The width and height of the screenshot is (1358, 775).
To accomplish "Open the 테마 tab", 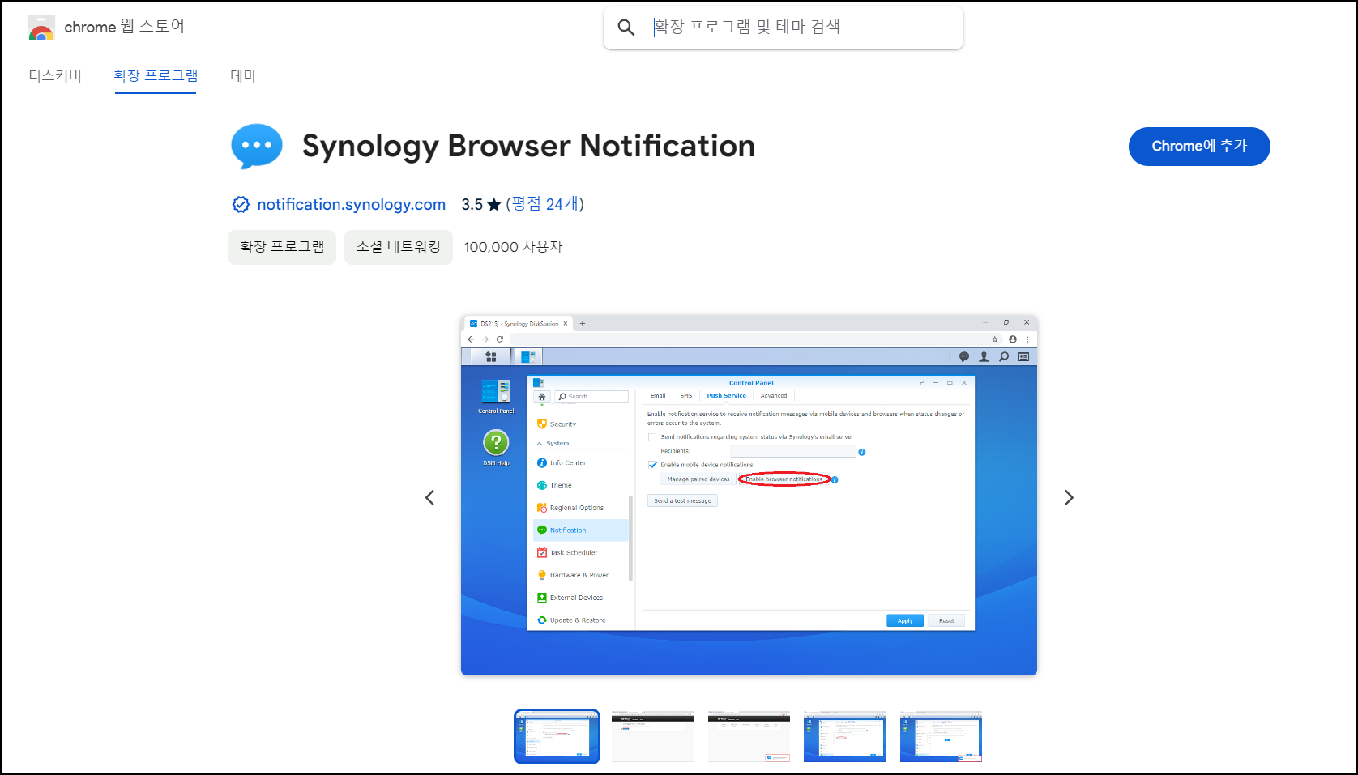I will click(x=243, y=75).
